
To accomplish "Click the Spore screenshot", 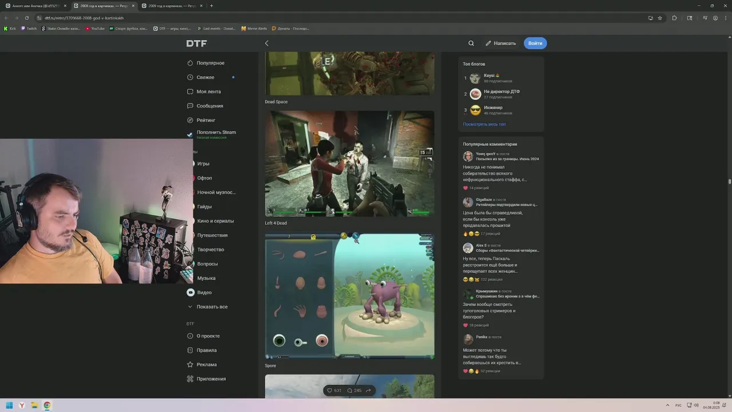I will 349,296.
